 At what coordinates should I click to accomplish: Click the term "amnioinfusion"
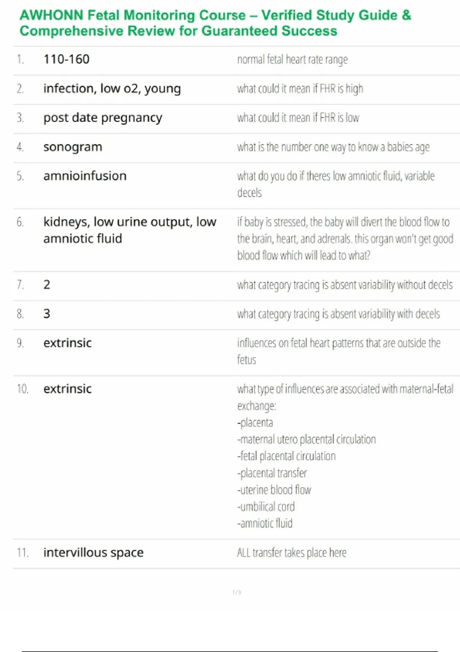[x=85, y=176]
